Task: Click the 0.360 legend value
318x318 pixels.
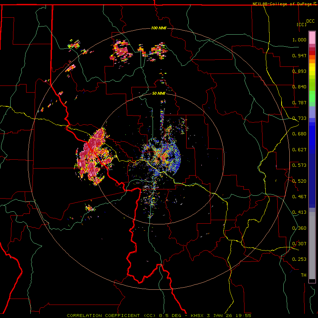Action: tap(299, 228)
